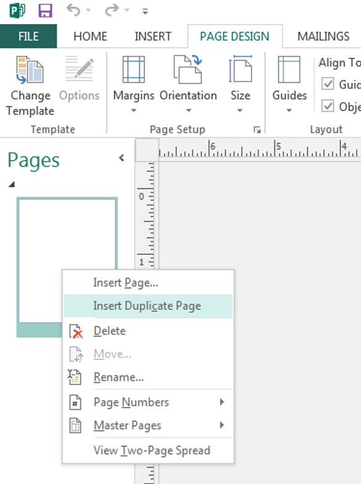Choose Insert Duplicate Page from context menu
The width and height of the screenshot is (361, 484).
click(x=148, y=306)
